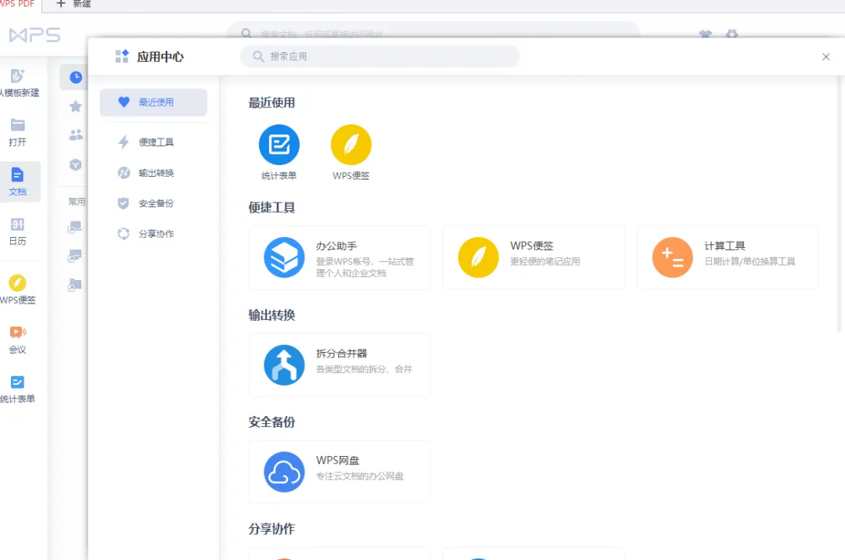Open 会议 meeting in WPS sidebar
This screenshot has height=560, width=845.
[18, 339]
